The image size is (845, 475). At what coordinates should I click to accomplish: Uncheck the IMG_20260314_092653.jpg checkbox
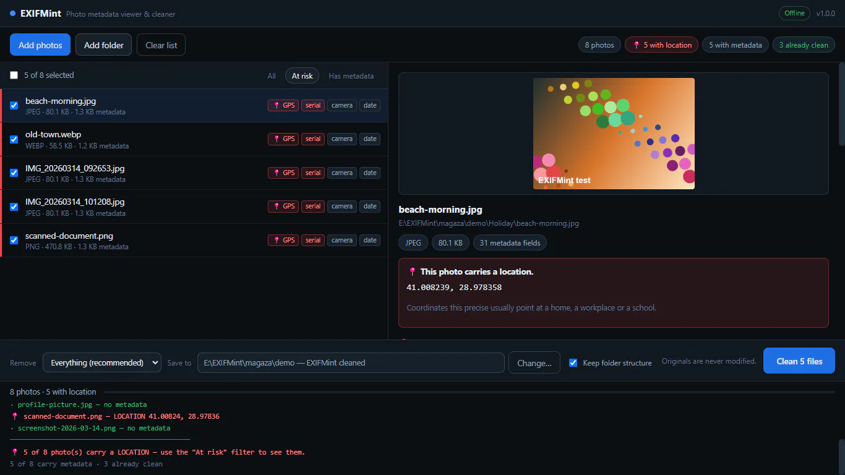pyautogui.click(x=14, y=173)
